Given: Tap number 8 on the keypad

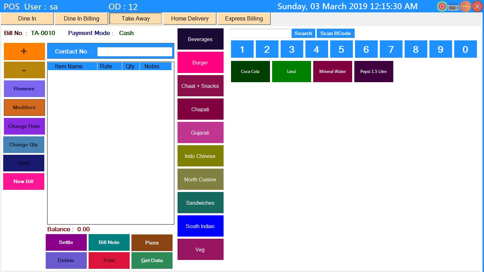Looking at the screenshot, I should coord(416,49).
